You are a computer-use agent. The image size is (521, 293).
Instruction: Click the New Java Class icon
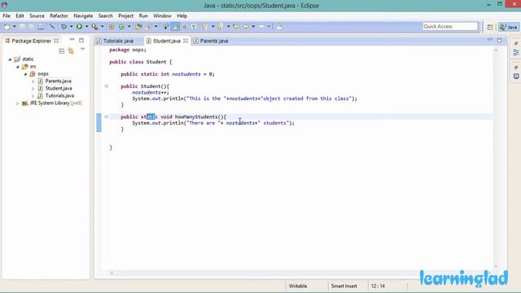point(121,27)
